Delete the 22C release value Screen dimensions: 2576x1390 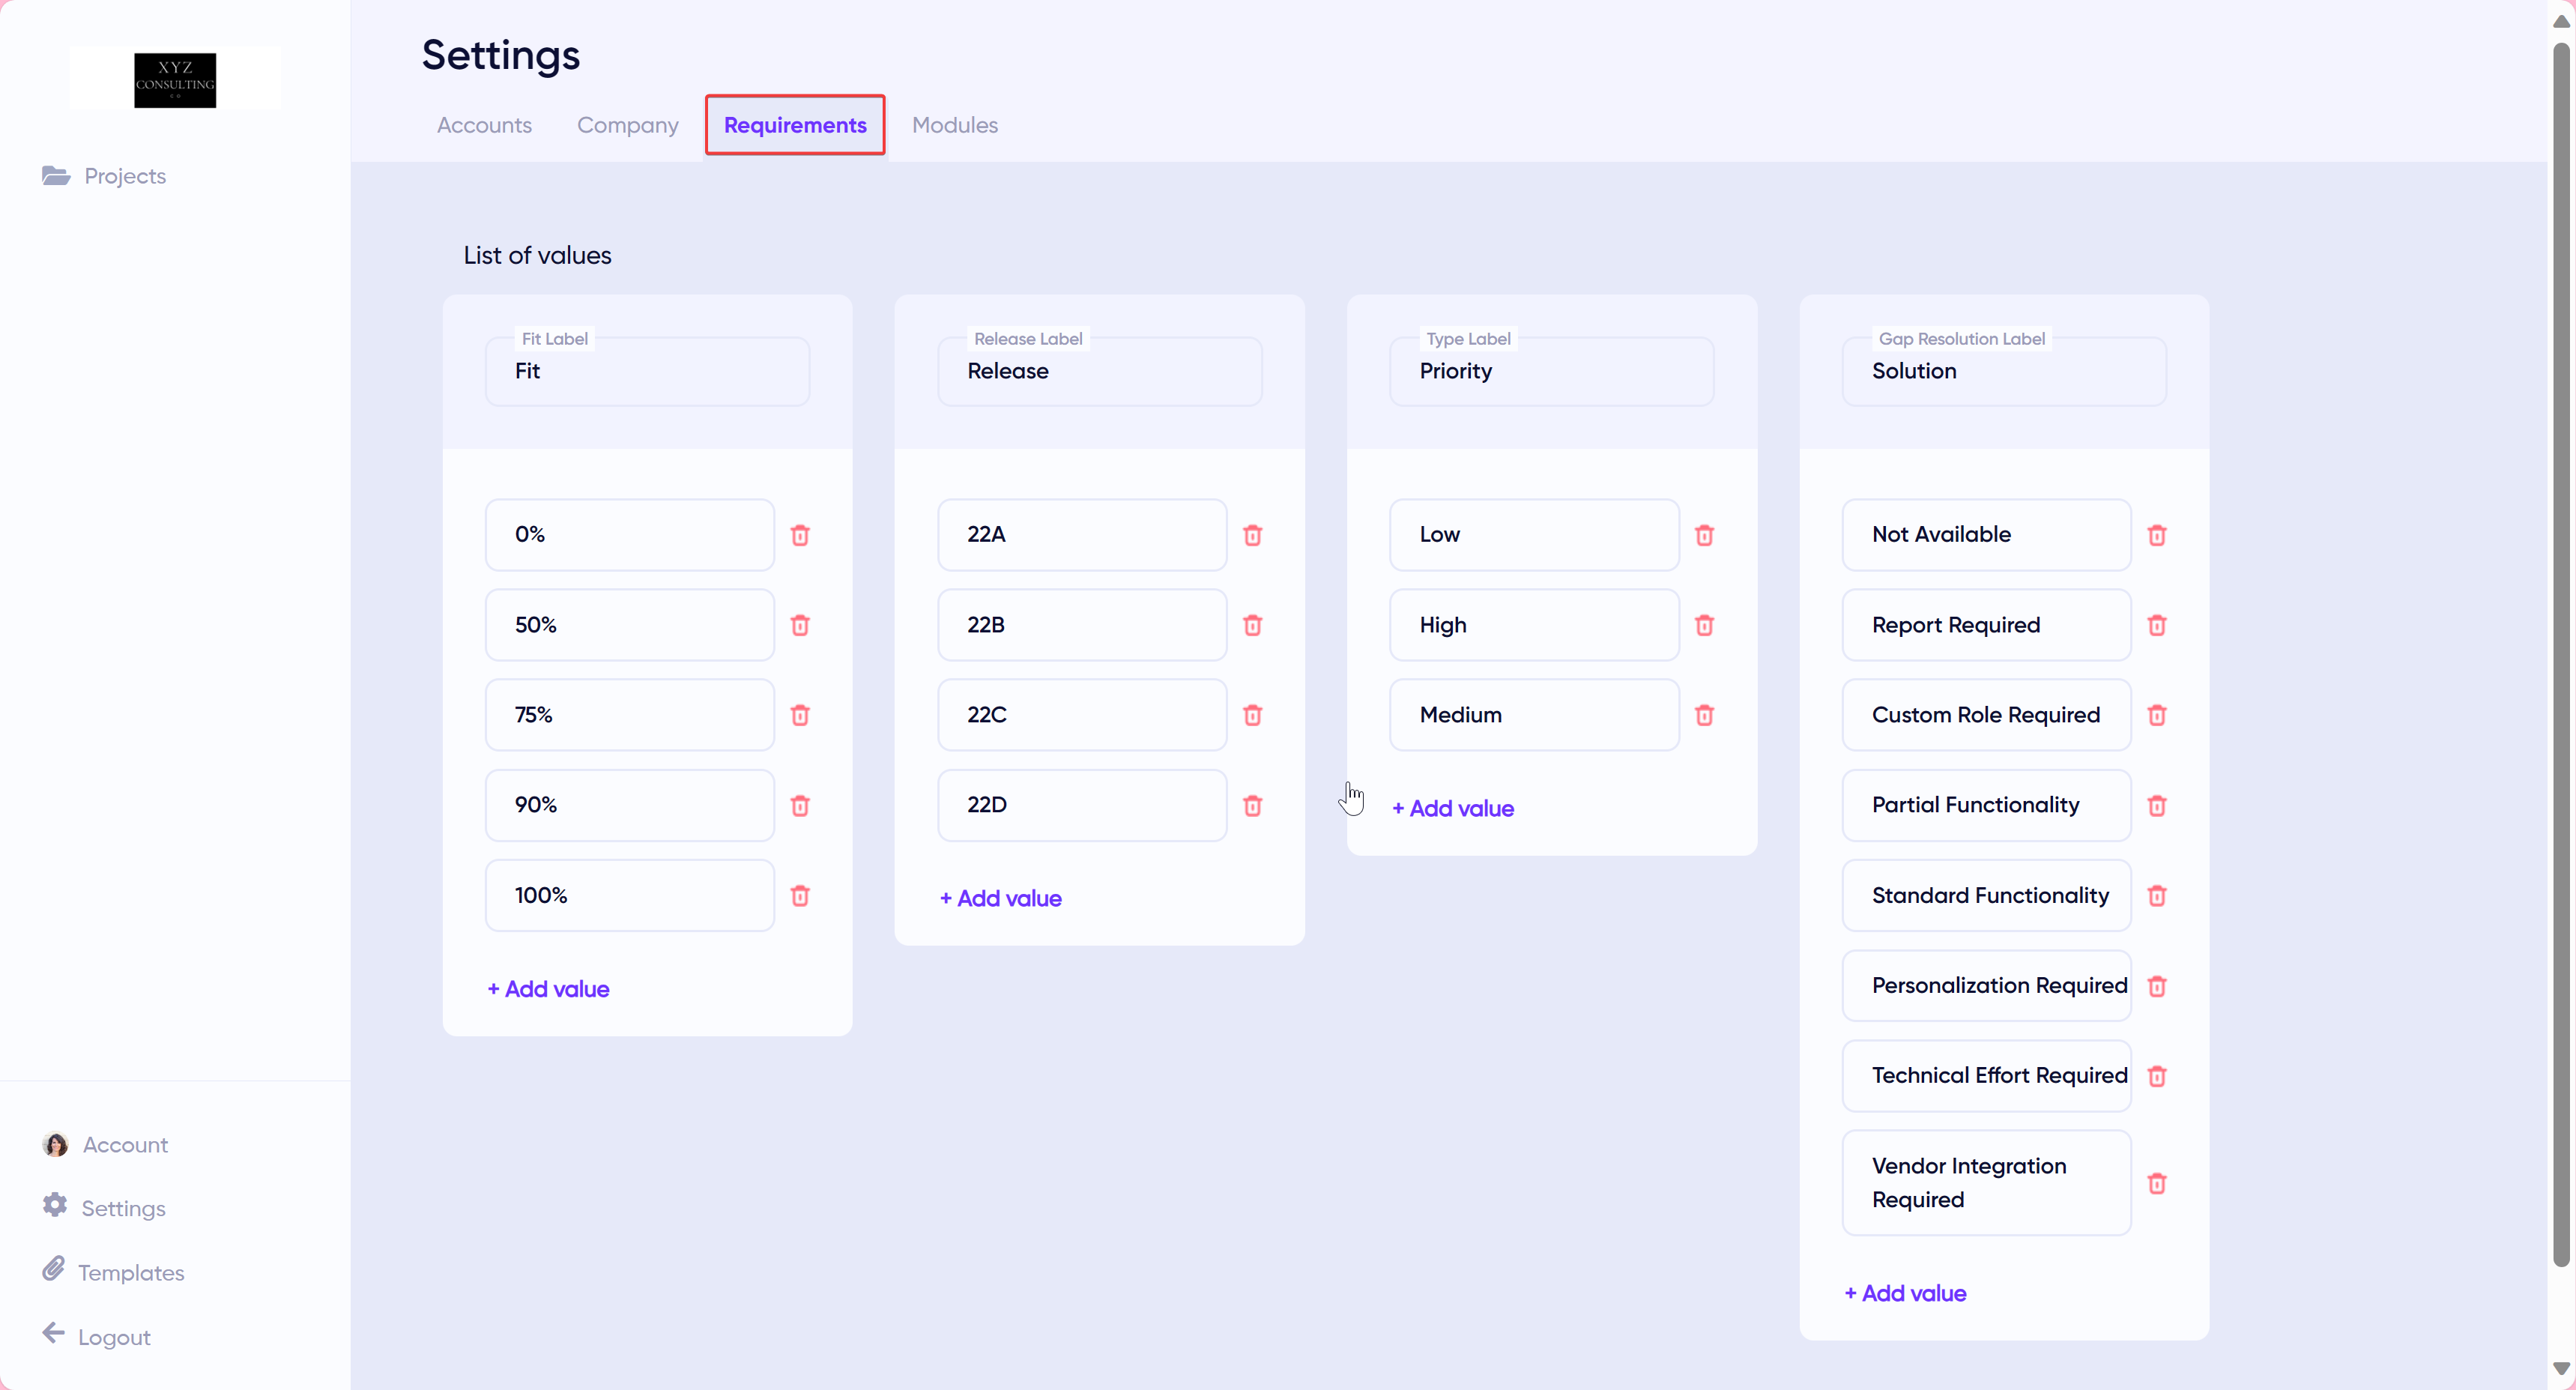1252,715
